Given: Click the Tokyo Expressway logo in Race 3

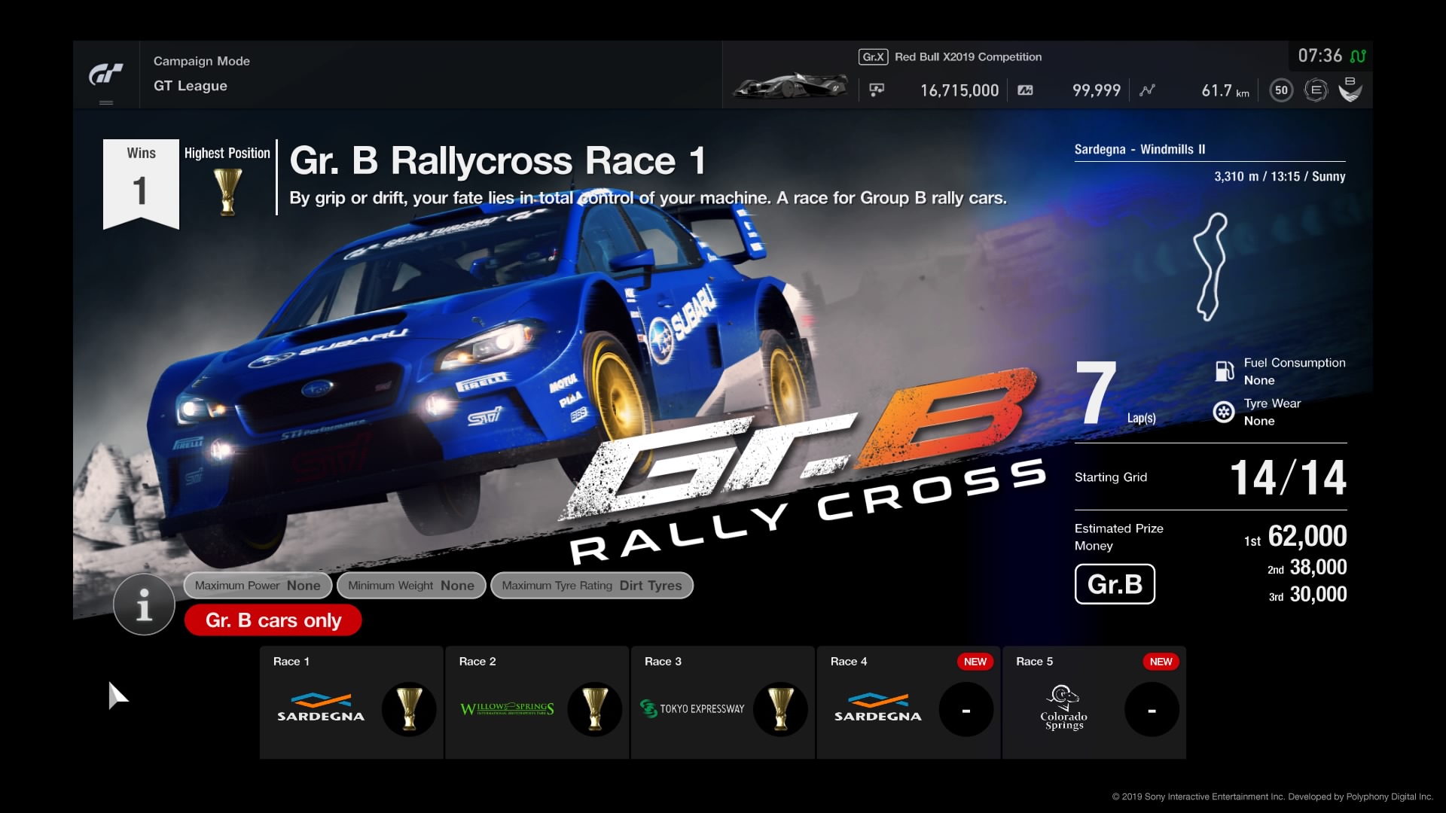Looking at the screenshot, I should click(x=692, y=708).
